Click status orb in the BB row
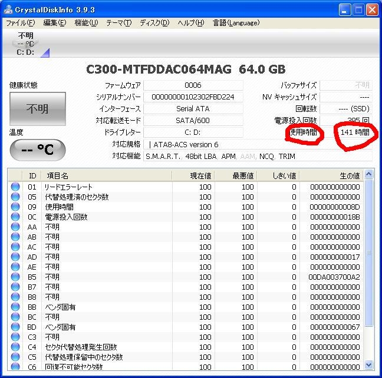Image resolution: width=382 pixels, height=378 pixels. click(x=15, y=307)
